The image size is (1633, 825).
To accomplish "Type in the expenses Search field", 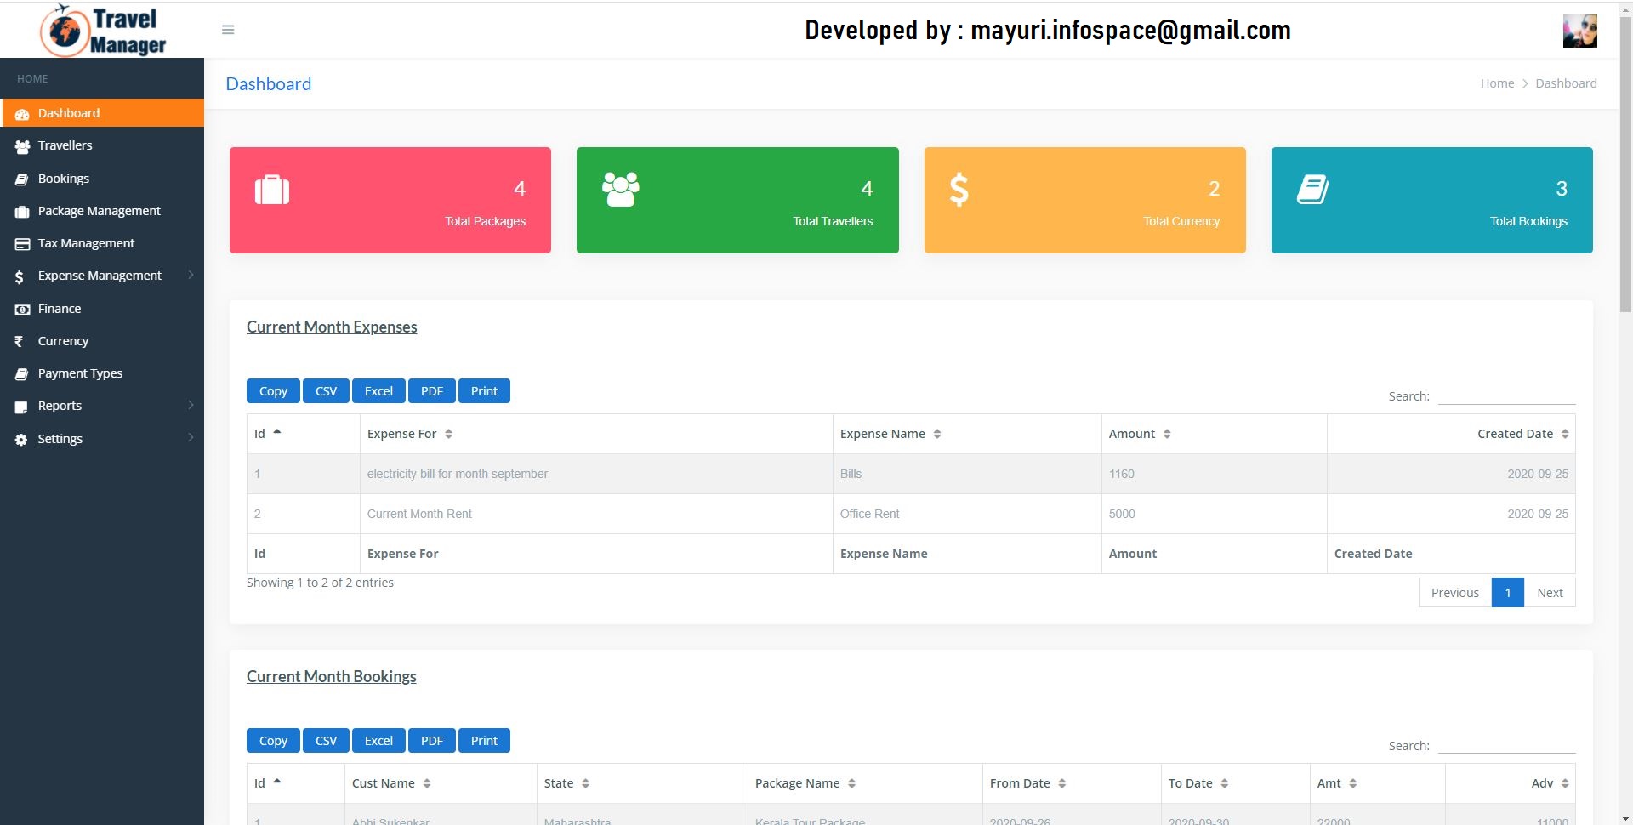I will [1505, 395].
